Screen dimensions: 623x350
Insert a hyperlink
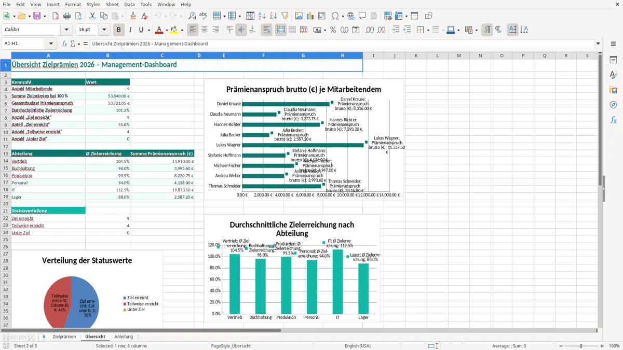(351, 16)
